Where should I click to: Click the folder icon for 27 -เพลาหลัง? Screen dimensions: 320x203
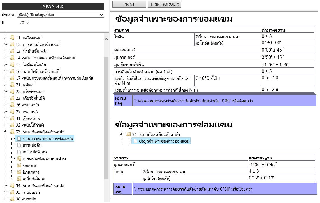[x=12, y=112]
